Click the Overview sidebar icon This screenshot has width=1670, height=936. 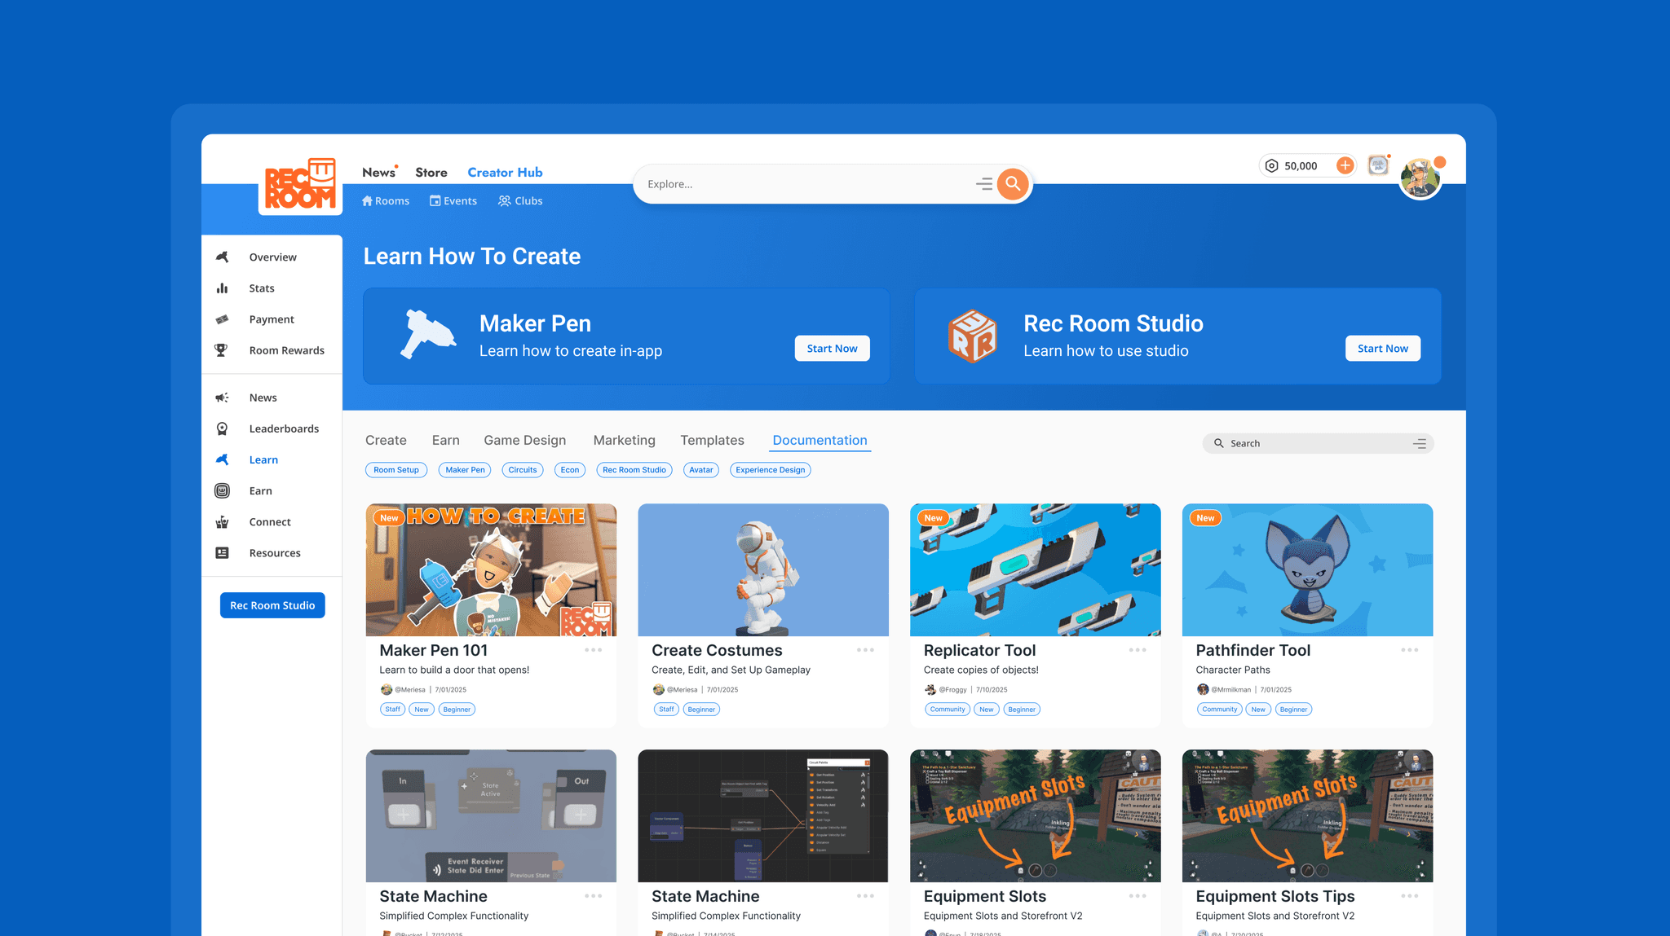(222, 257)
